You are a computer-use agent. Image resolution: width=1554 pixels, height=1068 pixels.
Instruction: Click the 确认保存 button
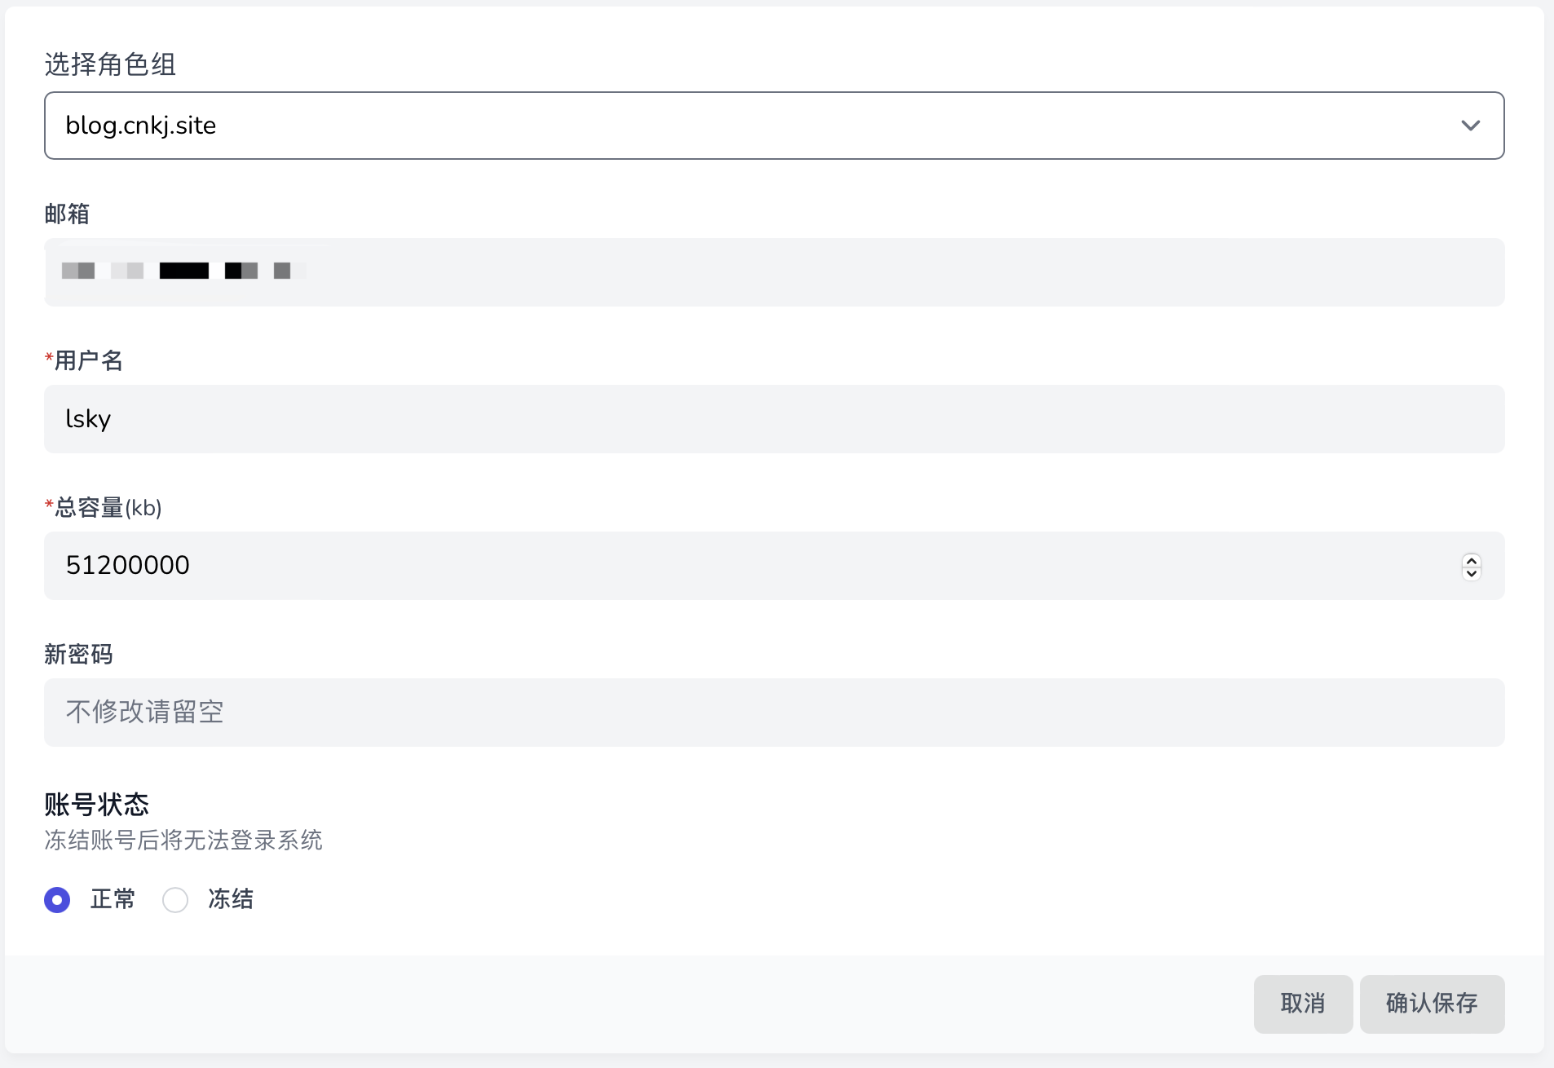1432,1004
